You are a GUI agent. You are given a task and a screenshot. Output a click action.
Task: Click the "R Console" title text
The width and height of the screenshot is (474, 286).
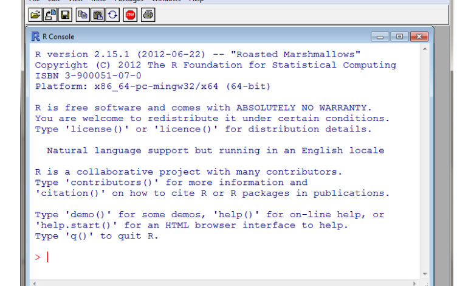pyautogui.click(x=58, y=37)
